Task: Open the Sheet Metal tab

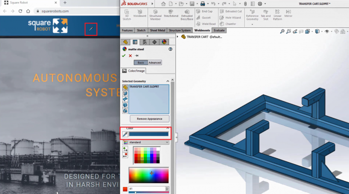Action: 158,30
